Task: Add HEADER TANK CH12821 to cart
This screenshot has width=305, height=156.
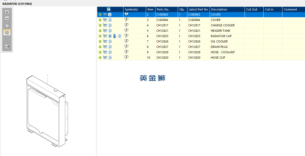Action: click(105, 31)
